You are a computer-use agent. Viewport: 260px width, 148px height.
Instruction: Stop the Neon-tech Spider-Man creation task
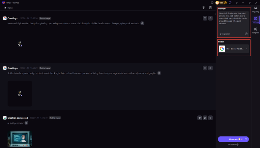pyautogui.click(x=205, y=18)
